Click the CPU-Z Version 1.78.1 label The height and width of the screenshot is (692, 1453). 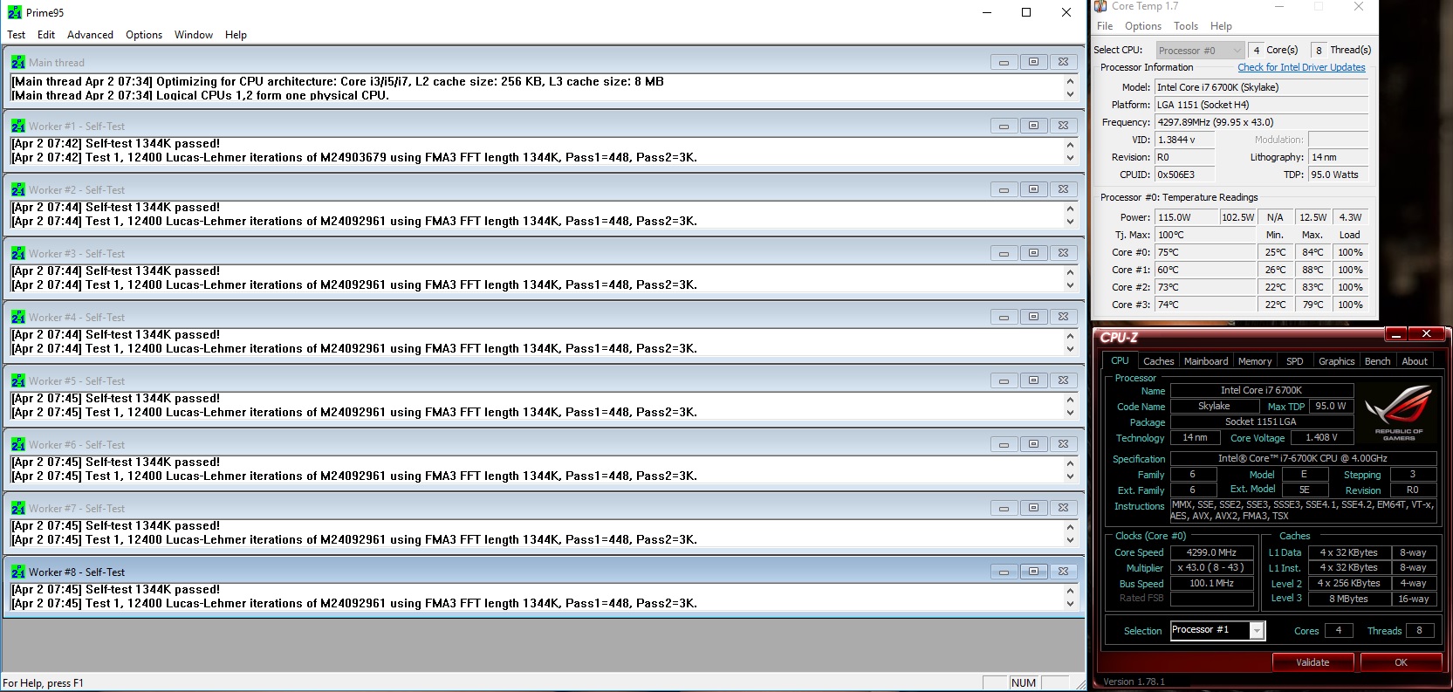tap(1134, 682)
